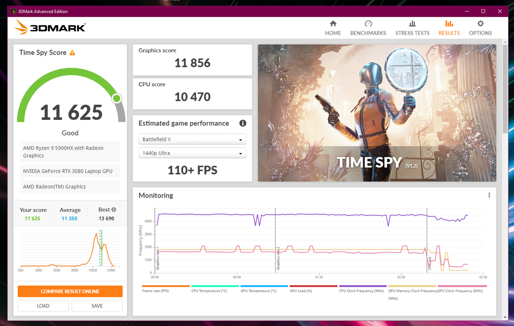514x326 pixels.
Task: Click the 110+ FPS estimate
Action: pyautogui.click(x=192, y=170)
